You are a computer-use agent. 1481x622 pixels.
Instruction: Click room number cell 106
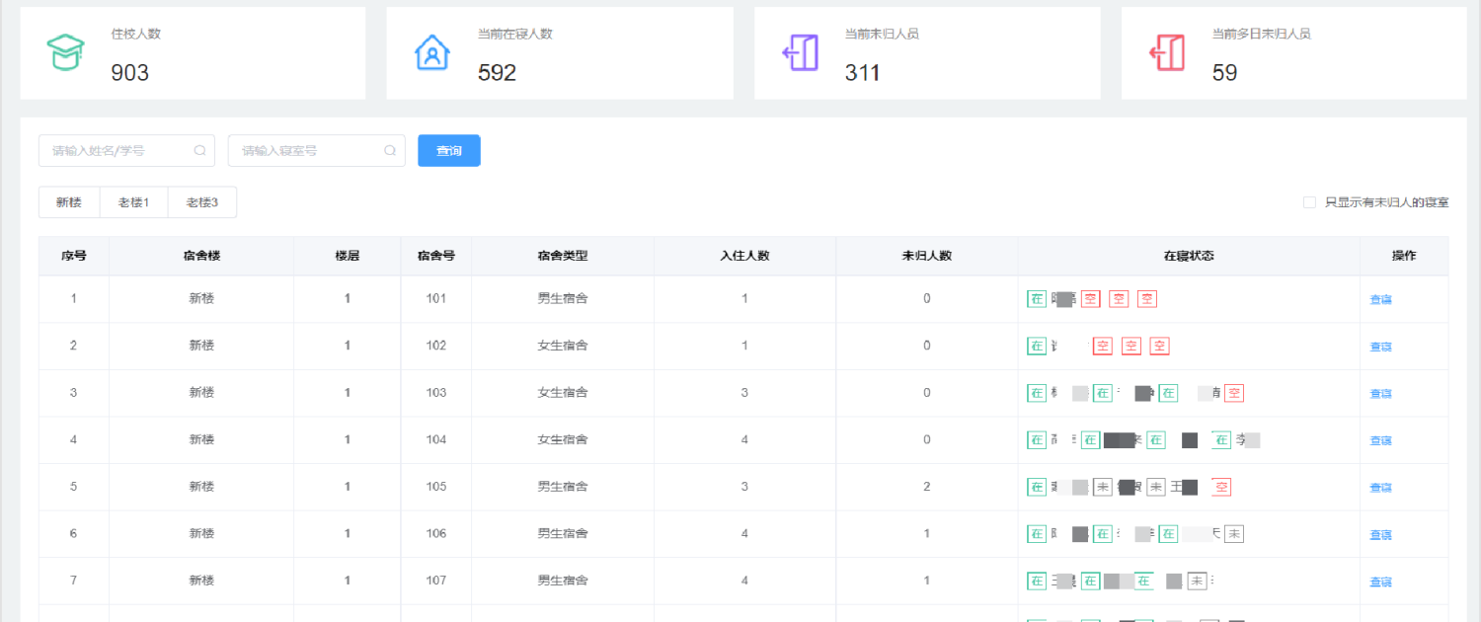[436, 534]
